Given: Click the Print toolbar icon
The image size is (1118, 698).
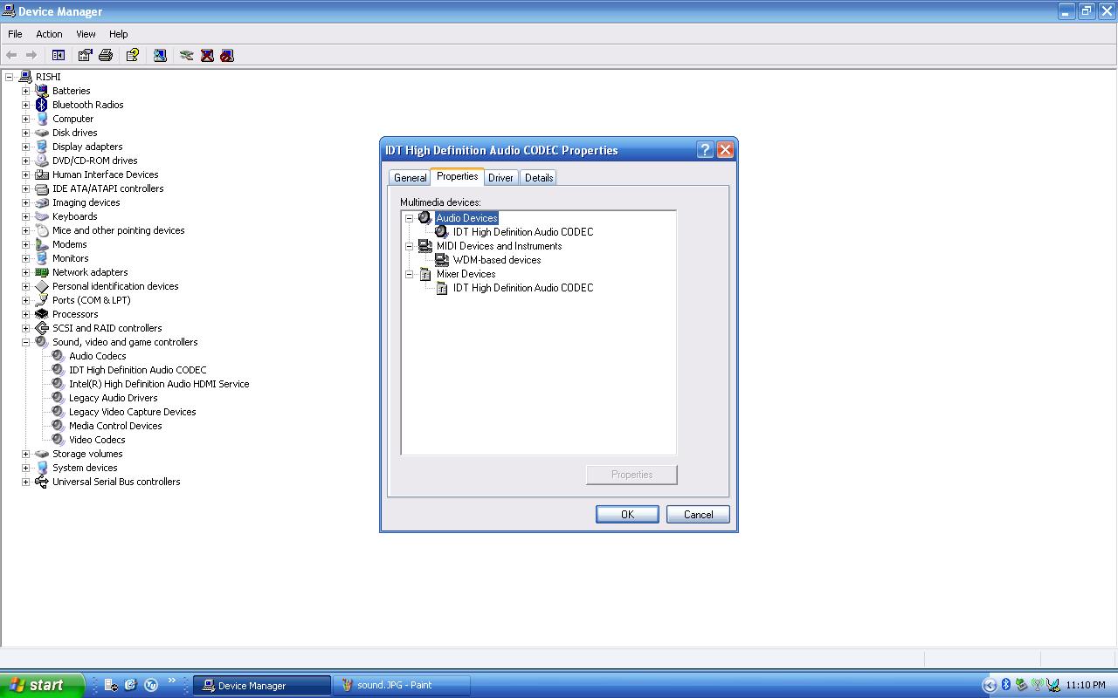Looking at the screenshot, I should click(106, 55).
